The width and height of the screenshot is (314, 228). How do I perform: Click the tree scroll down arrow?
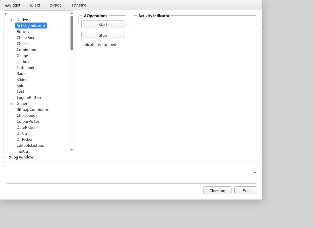pos(72,150)
